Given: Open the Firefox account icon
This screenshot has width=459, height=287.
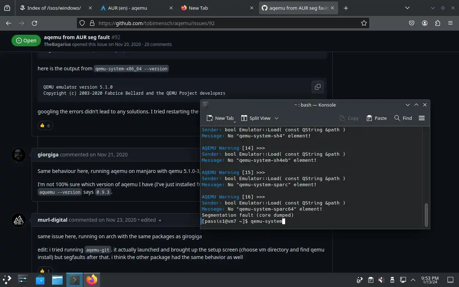Looking at the screenshot, I should tap(425, 23).
